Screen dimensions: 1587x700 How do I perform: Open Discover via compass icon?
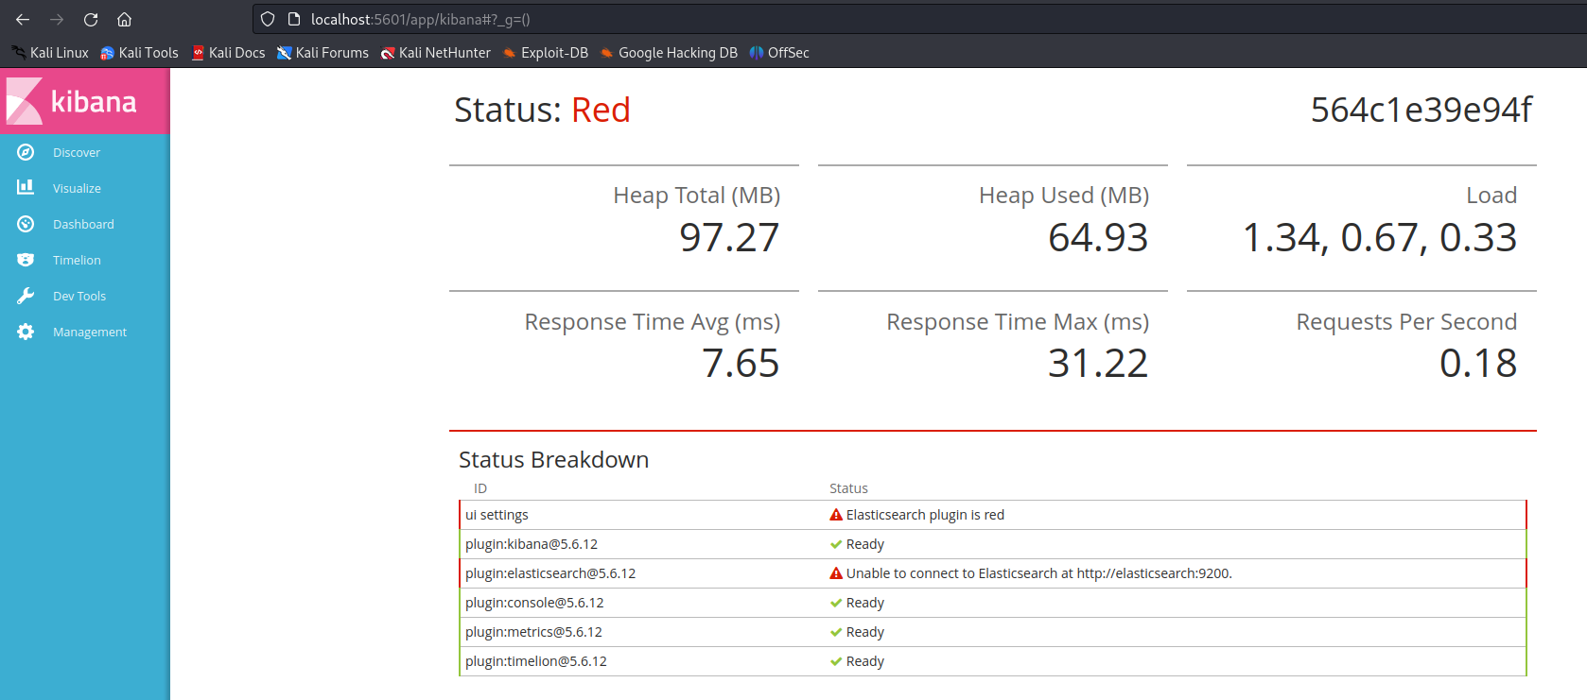26,152
